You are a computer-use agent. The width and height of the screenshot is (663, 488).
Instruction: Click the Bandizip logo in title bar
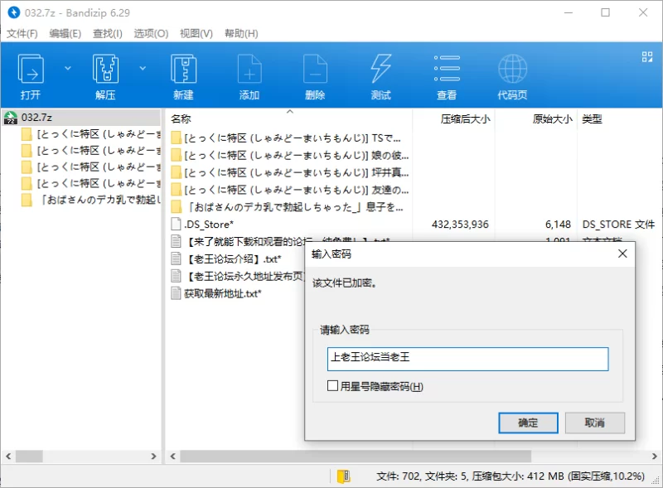(x=13, y=12)
